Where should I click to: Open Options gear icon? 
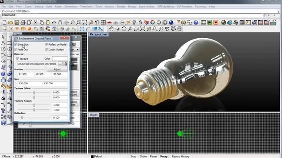(x=183, y=22)
